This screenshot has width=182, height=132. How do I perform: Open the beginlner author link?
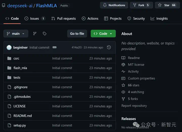tap(20, 48)
